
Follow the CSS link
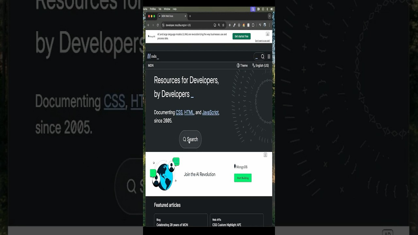179,112
